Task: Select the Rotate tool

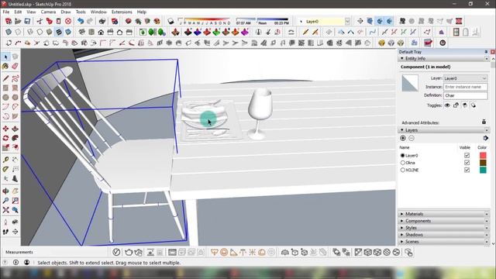Action: click(5, 138)
